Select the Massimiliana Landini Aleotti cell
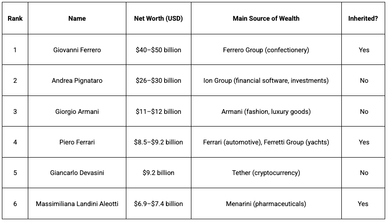Image resolution: width=388 pixels, height=223 pixels. pyautogui.click(x=77, y=204)
